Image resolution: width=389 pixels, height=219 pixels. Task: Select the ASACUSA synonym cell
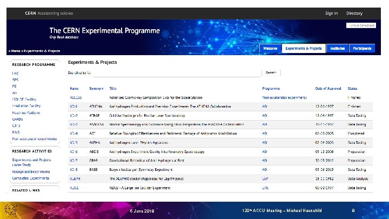coord(97,124)
